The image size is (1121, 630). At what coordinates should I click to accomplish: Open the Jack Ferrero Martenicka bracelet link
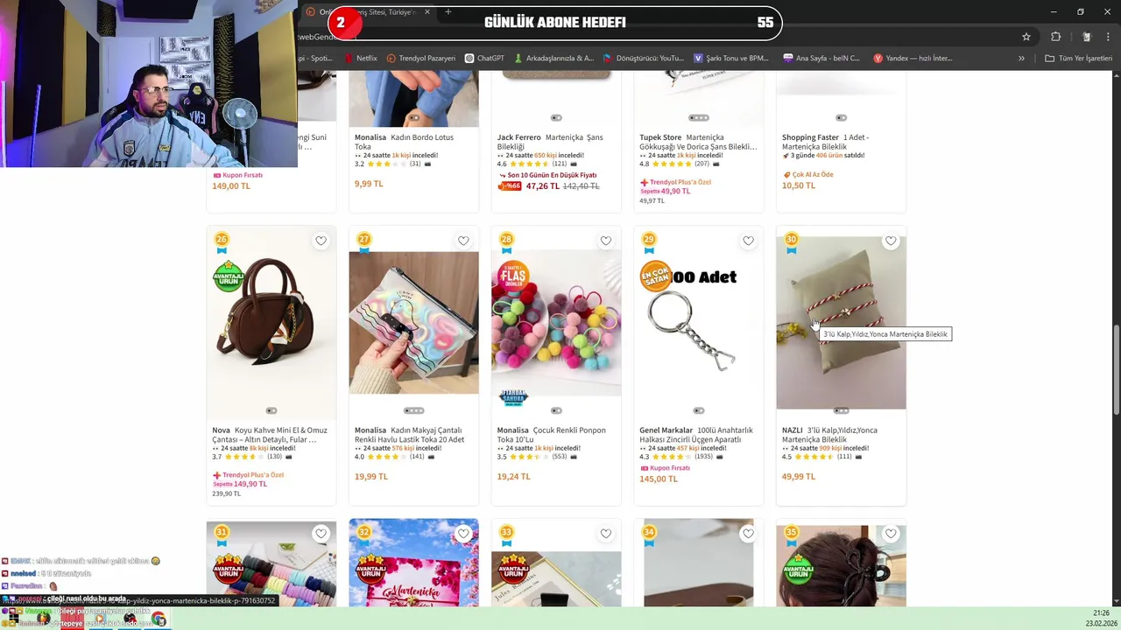[x=550, y=142]
